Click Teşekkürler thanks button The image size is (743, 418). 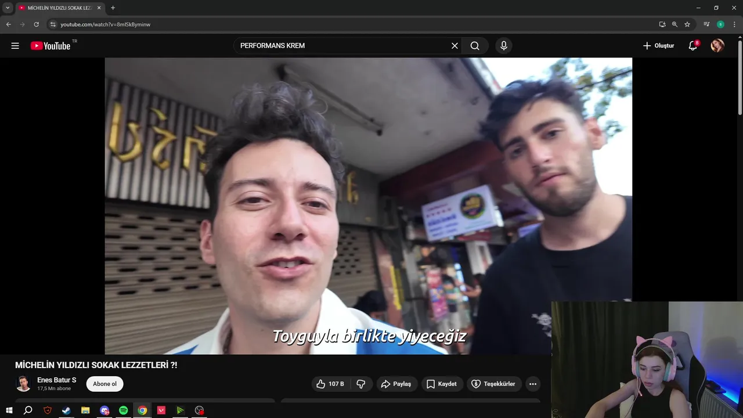click(494, 384)
